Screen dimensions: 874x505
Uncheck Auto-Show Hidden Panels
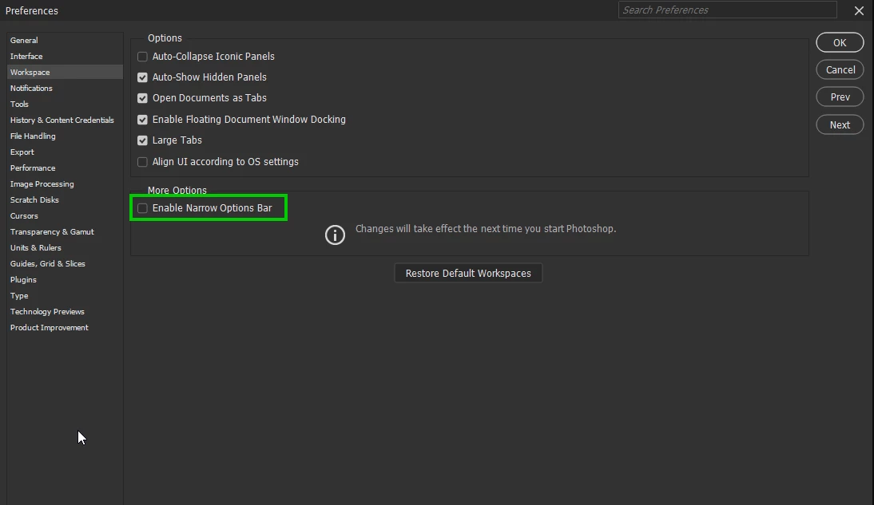[143, 77]
